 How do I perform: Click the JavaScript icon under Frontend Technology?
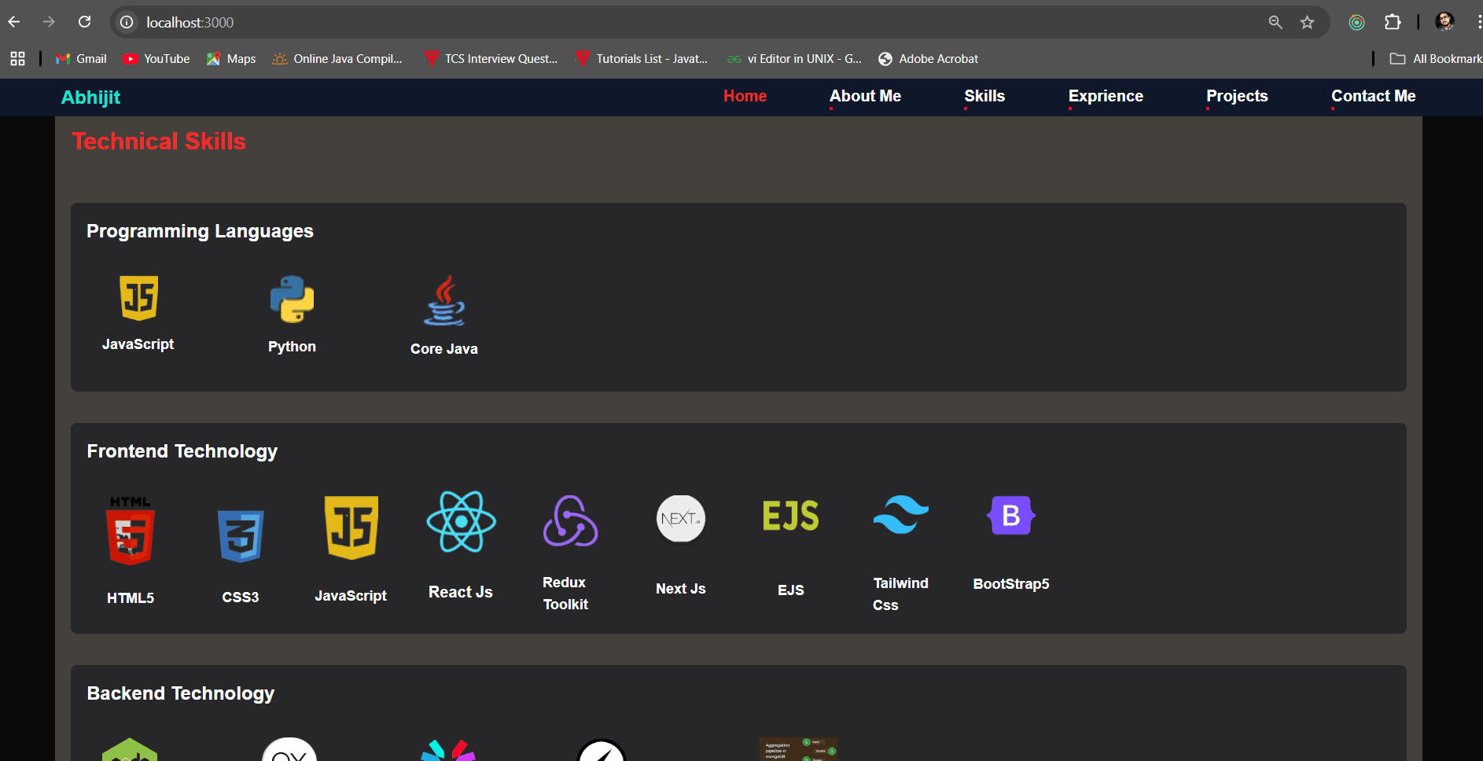point(351,528)
